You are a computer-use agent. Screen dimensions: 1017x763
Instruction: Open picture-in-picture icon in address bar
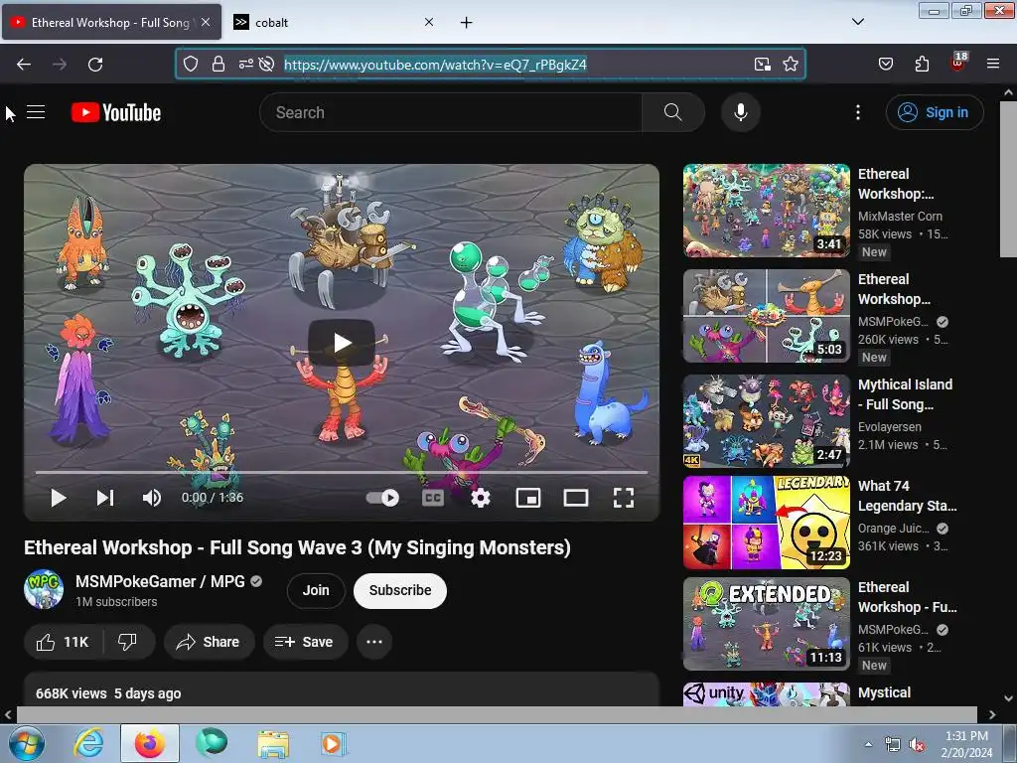762,64
